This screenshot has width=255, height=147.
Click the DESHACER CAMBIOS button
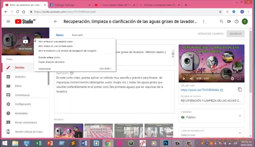click(x=211, y=34)
